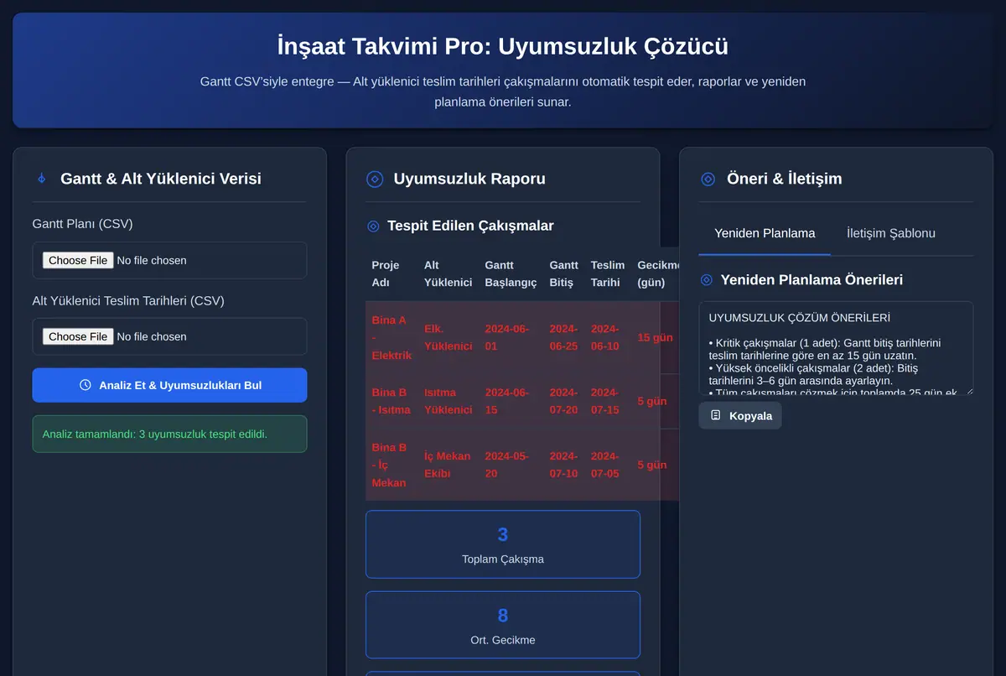Click the icon beside Gantt & Alt Yüklenici Verisi
The height and width of the screenshot is (676, 1006).
(41, 179)
